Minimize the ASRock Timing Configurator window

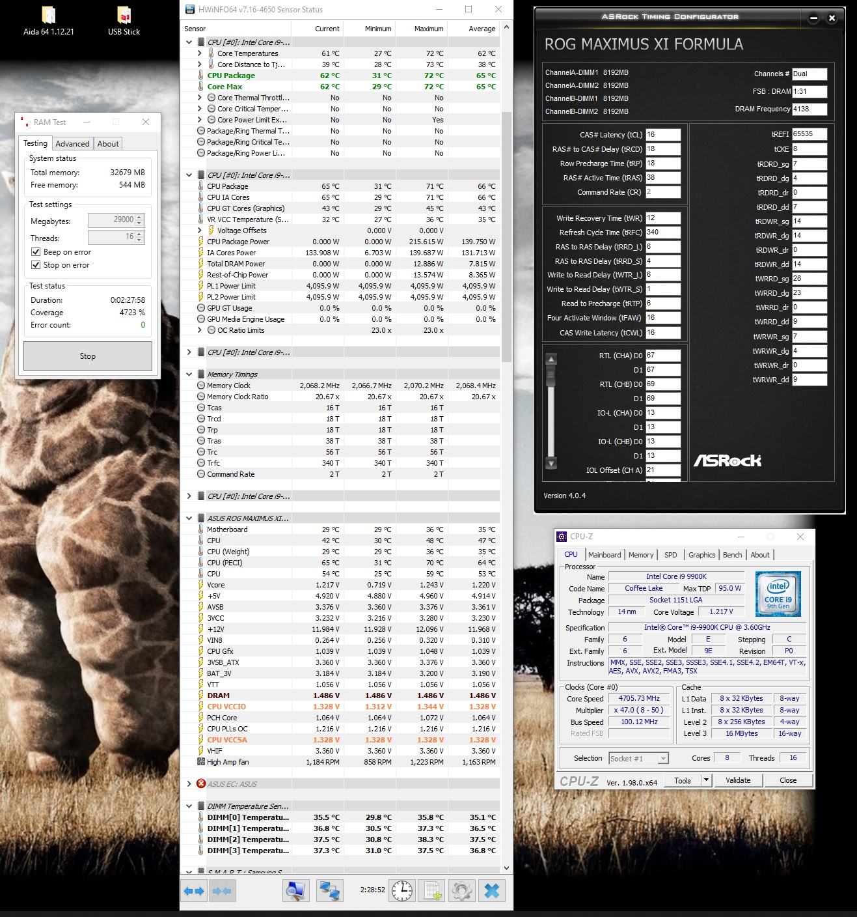(813, 18)
